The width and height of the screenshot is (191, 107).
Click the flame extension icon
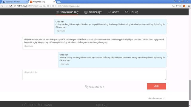coord(184,6)
